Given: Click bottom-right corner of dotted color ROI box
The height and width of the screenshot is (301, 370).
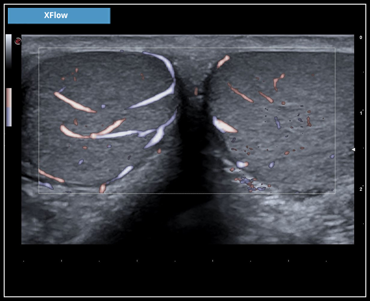Looking at the screenshot, I should (335, 193).
